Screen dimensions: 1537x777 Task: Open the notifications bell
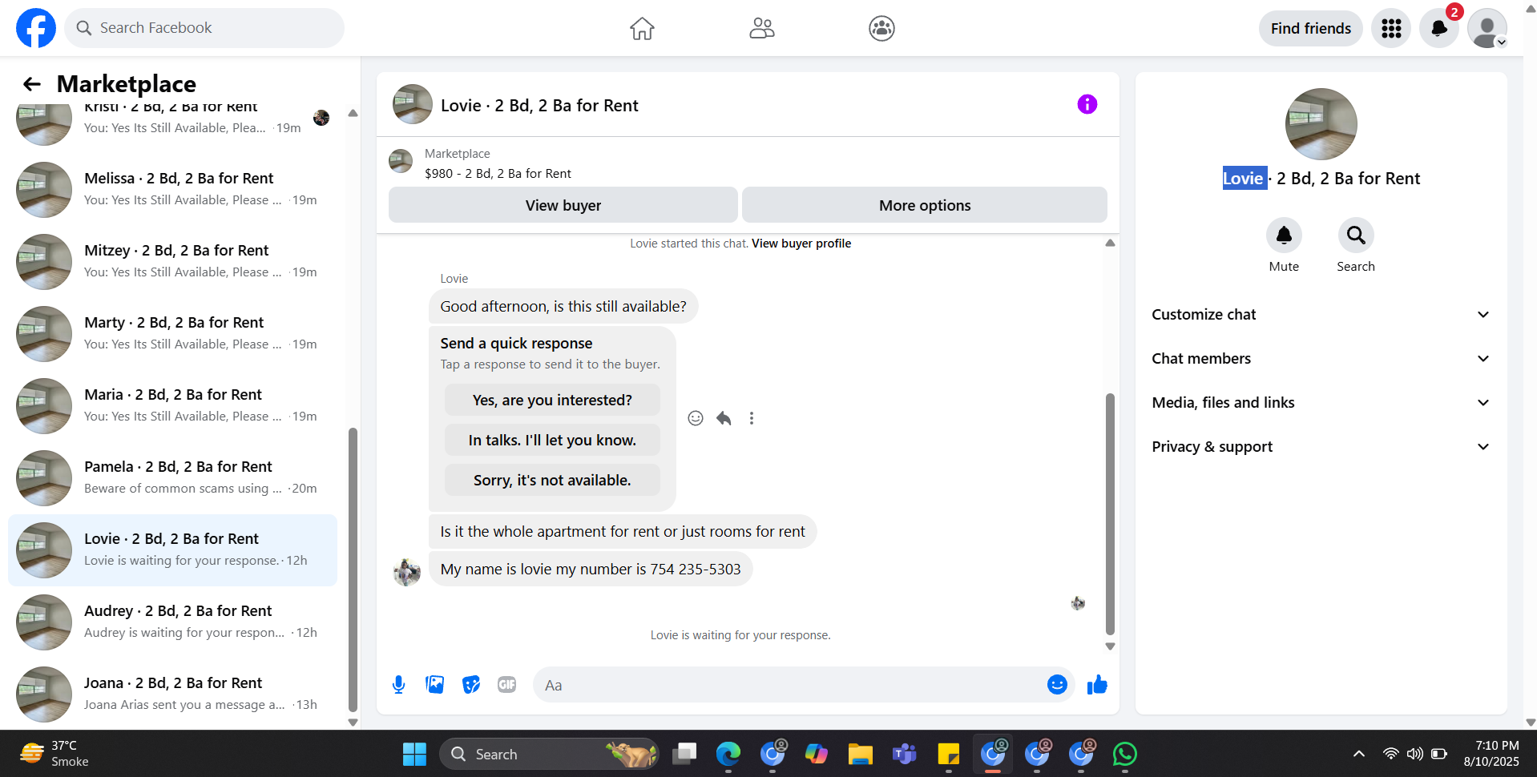click(x=1439, y=29)
